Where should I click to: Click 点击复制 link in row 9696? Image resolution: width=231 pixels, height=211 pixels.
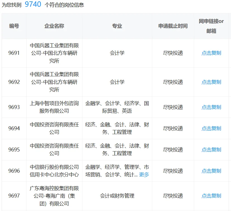coord(211,171)
